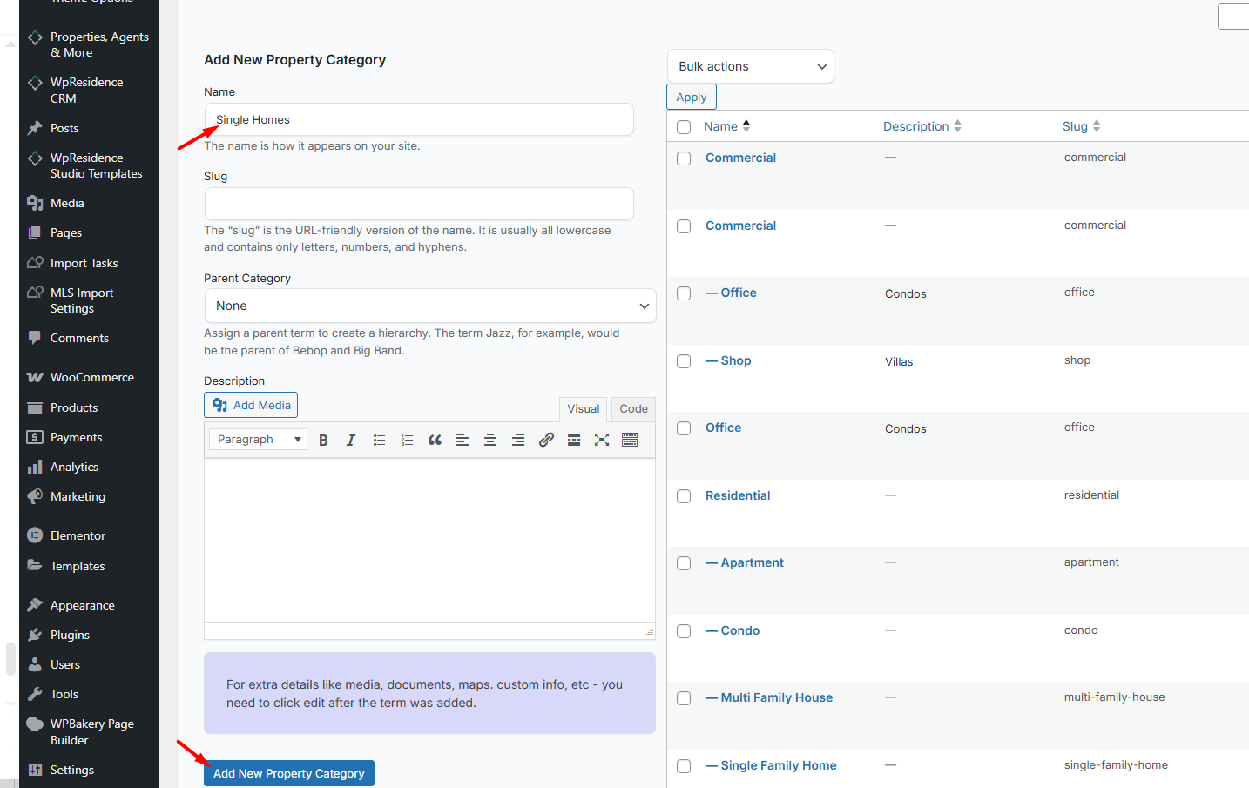The height and width of the screenshot is (788, 1249).
Task: Add a blockquote in the editor
Action: coord(435,440)
